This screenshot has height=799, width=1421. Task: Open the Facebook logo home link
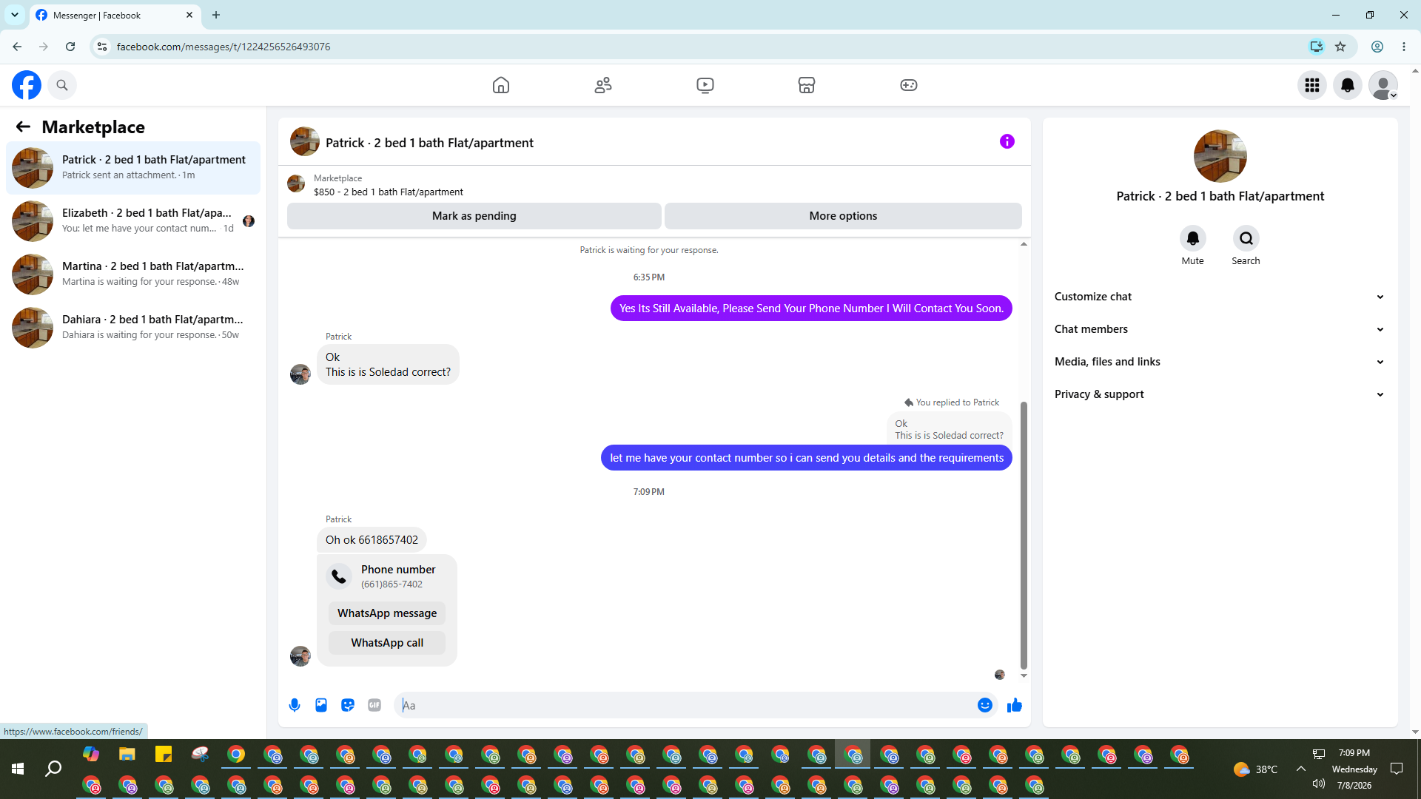(x=27, y=85)
